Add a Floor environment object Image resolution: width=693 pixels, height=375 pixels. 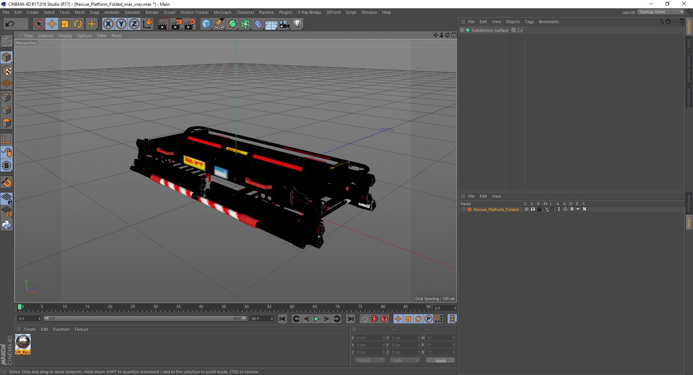coord(271,24)
